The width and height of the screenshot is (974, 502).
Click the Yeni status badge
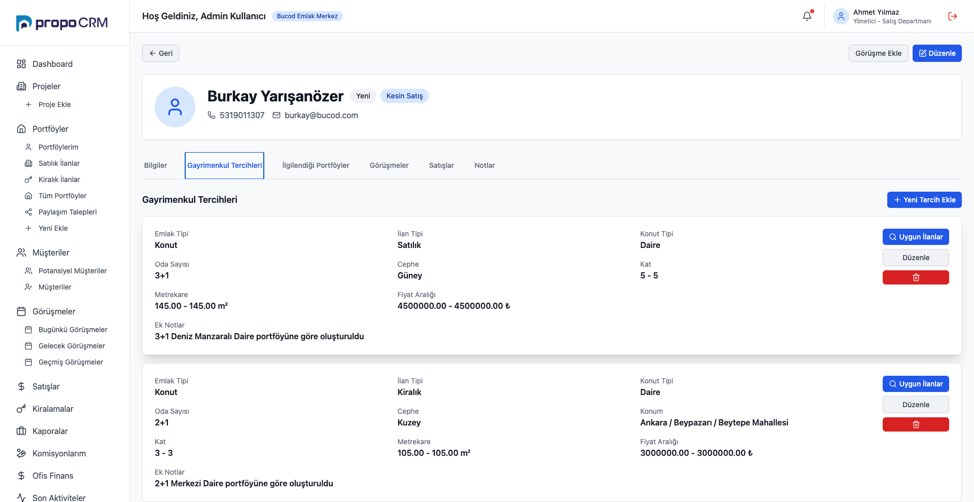363,96
